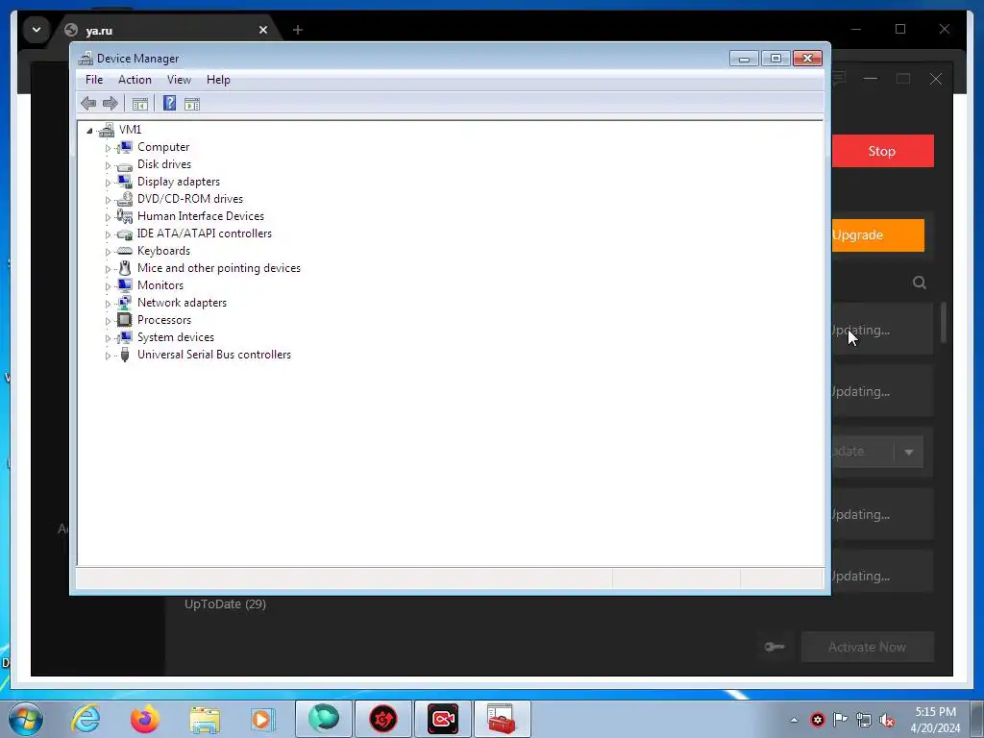Click the Disk drives category icon
984x738 pixels.
click(x=125, y=165)
